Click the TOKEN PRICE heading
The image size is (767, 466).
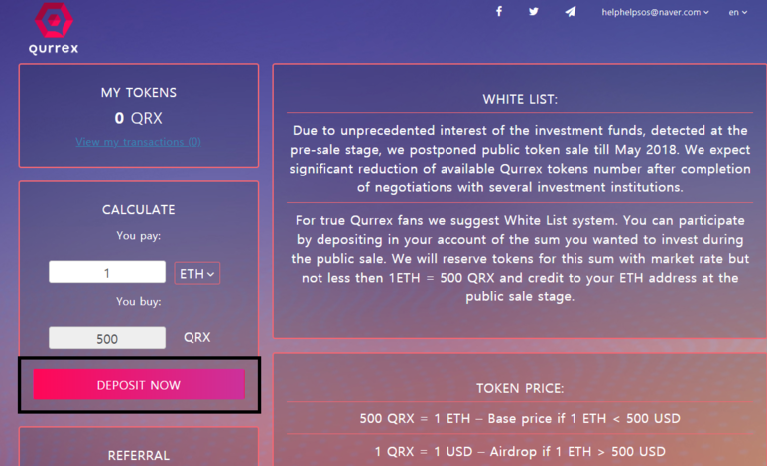520,390
